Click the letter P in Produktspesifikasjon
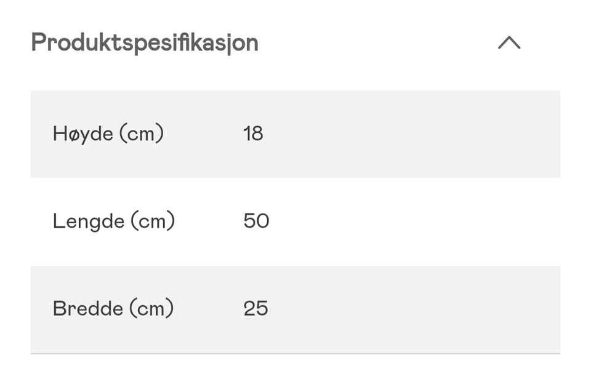 click(x=39, y=42)
